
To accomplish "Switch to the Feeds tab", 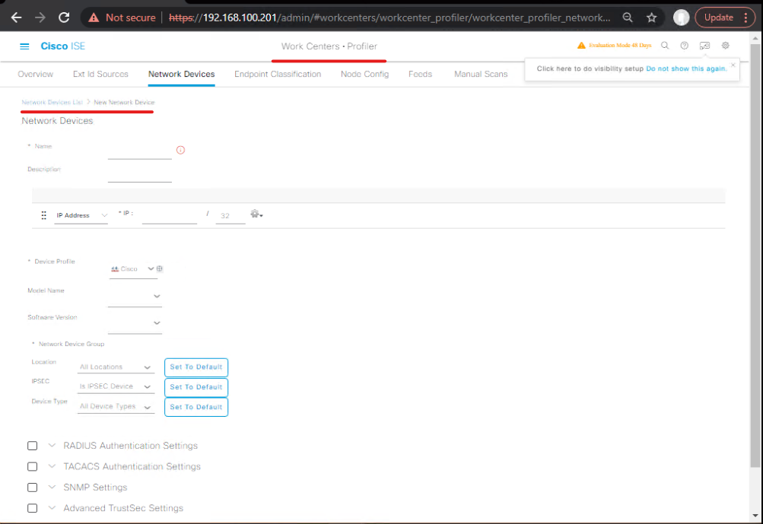I will coord(421,74).
